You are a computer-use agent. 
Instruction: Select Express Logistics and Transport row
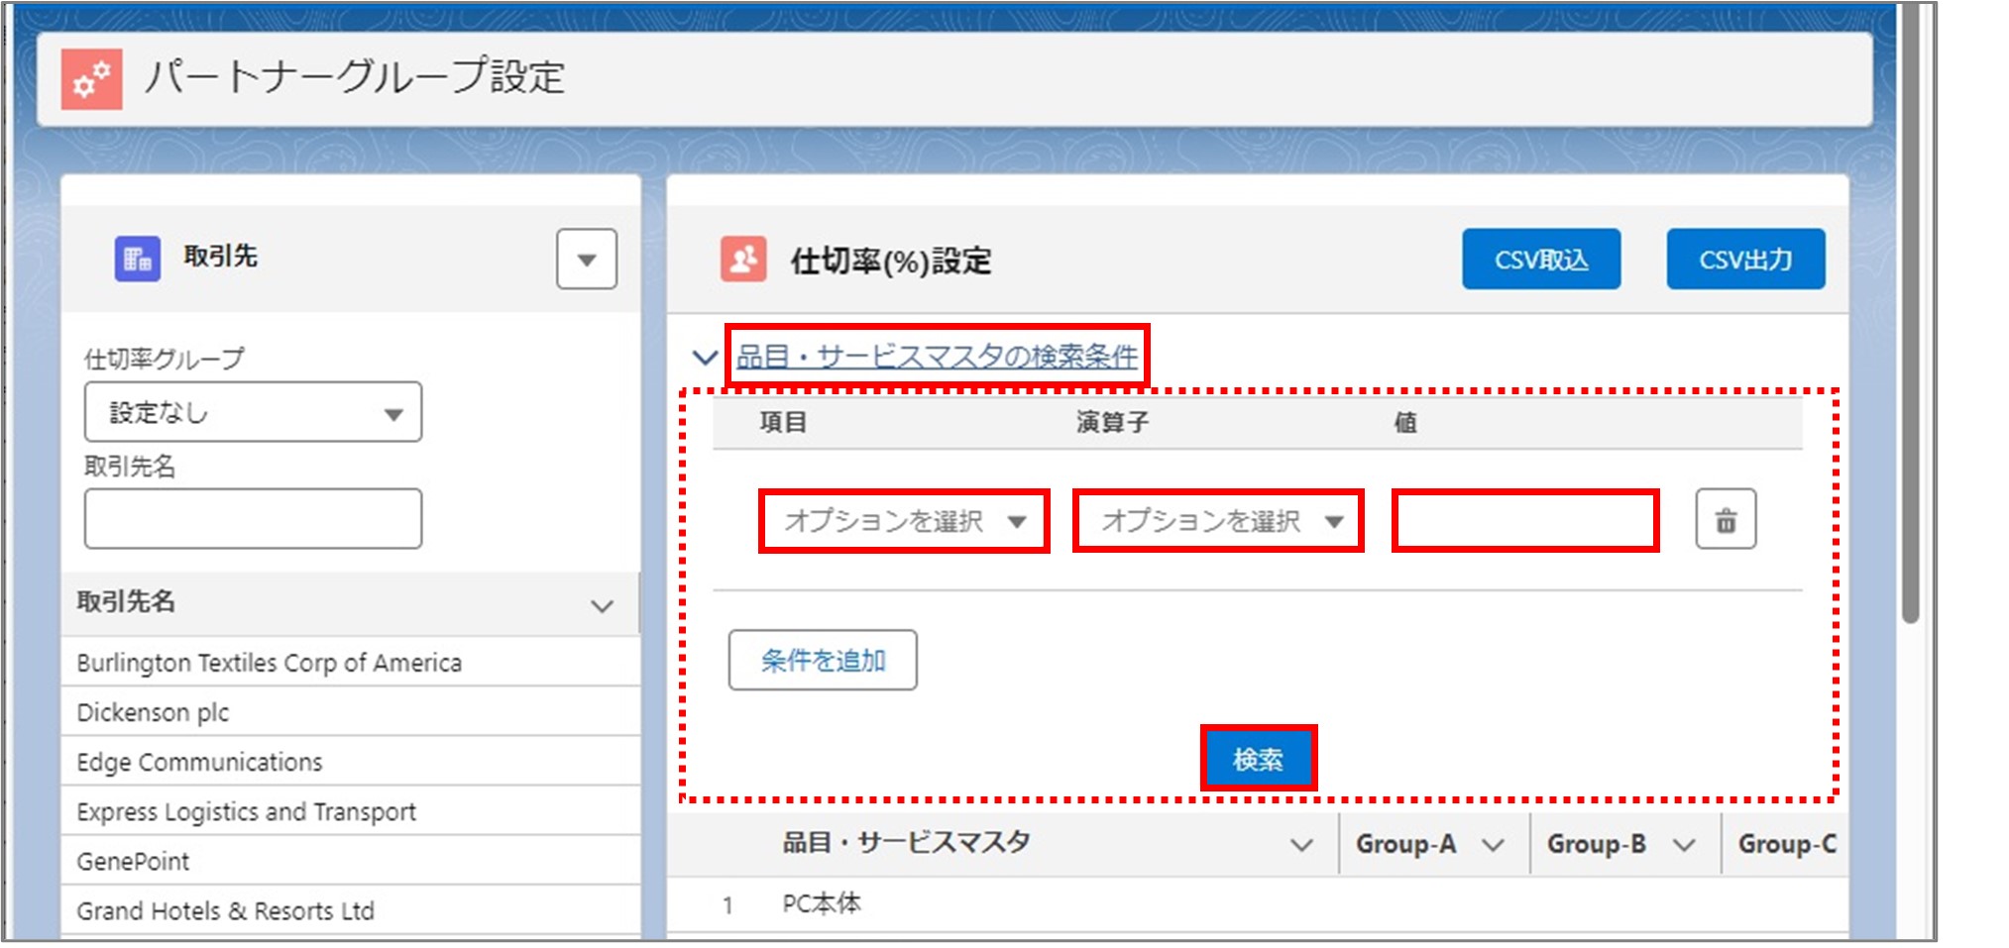[350, 810]
